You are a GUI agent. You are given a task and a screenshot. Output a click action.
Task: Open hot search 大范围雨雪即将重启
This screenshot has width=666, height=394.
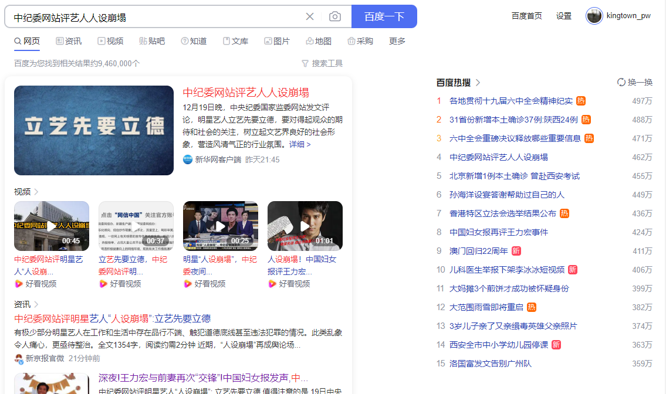(486, 307)
